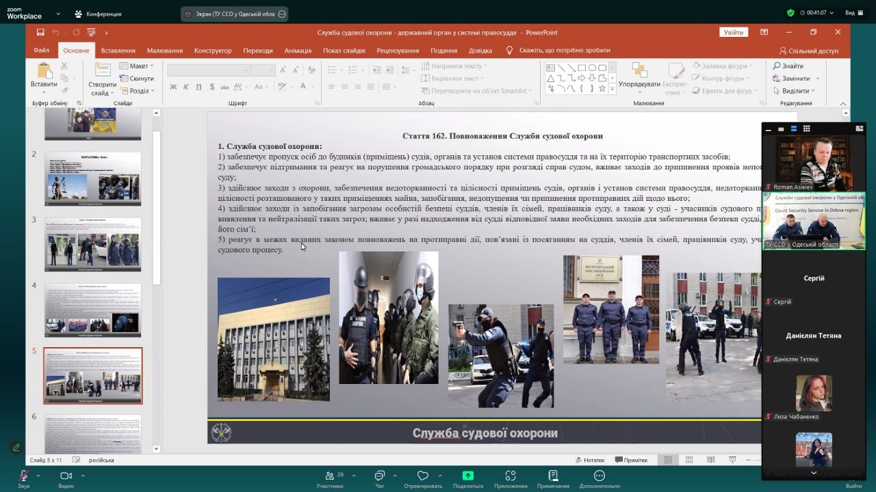Toggle the Notes (Нотатки) pane

(x=590, y=460)
